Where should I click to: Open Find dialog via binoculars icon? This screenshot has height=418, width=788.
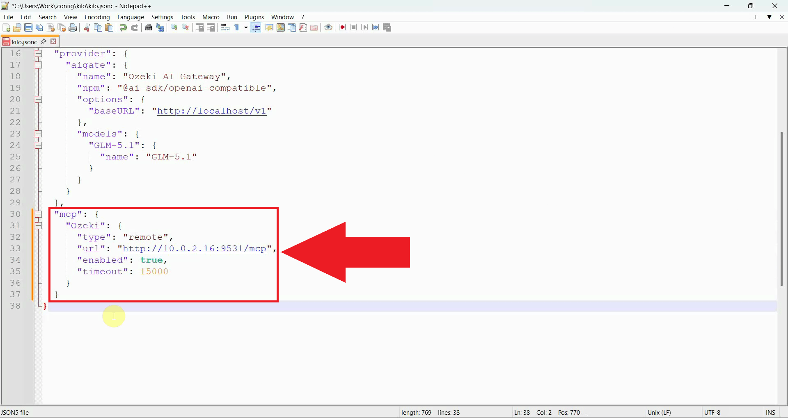pos(149,27)
